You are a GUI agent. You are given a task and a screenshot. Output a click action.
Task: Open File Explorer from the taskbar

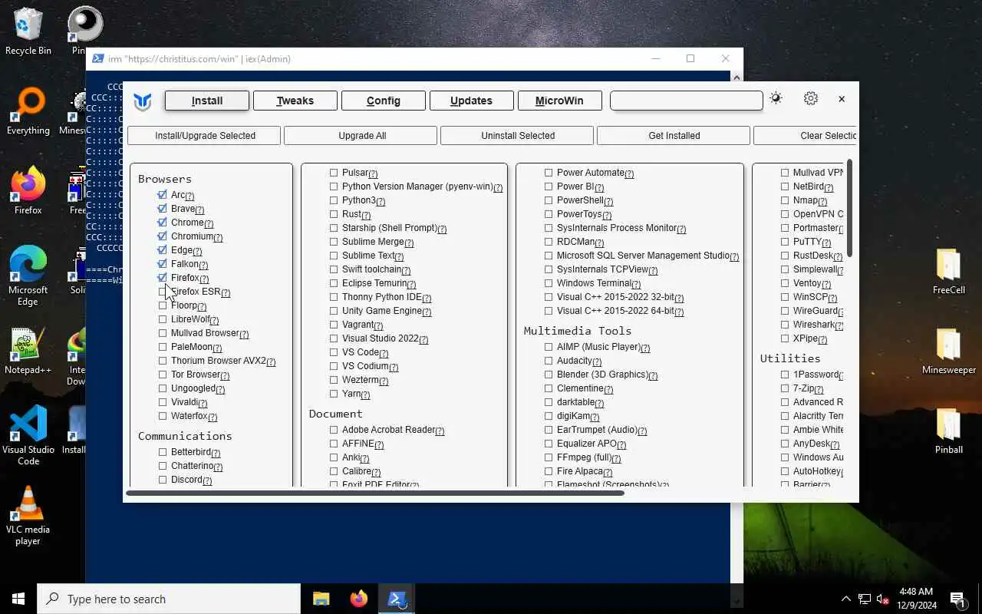(321, 599)
